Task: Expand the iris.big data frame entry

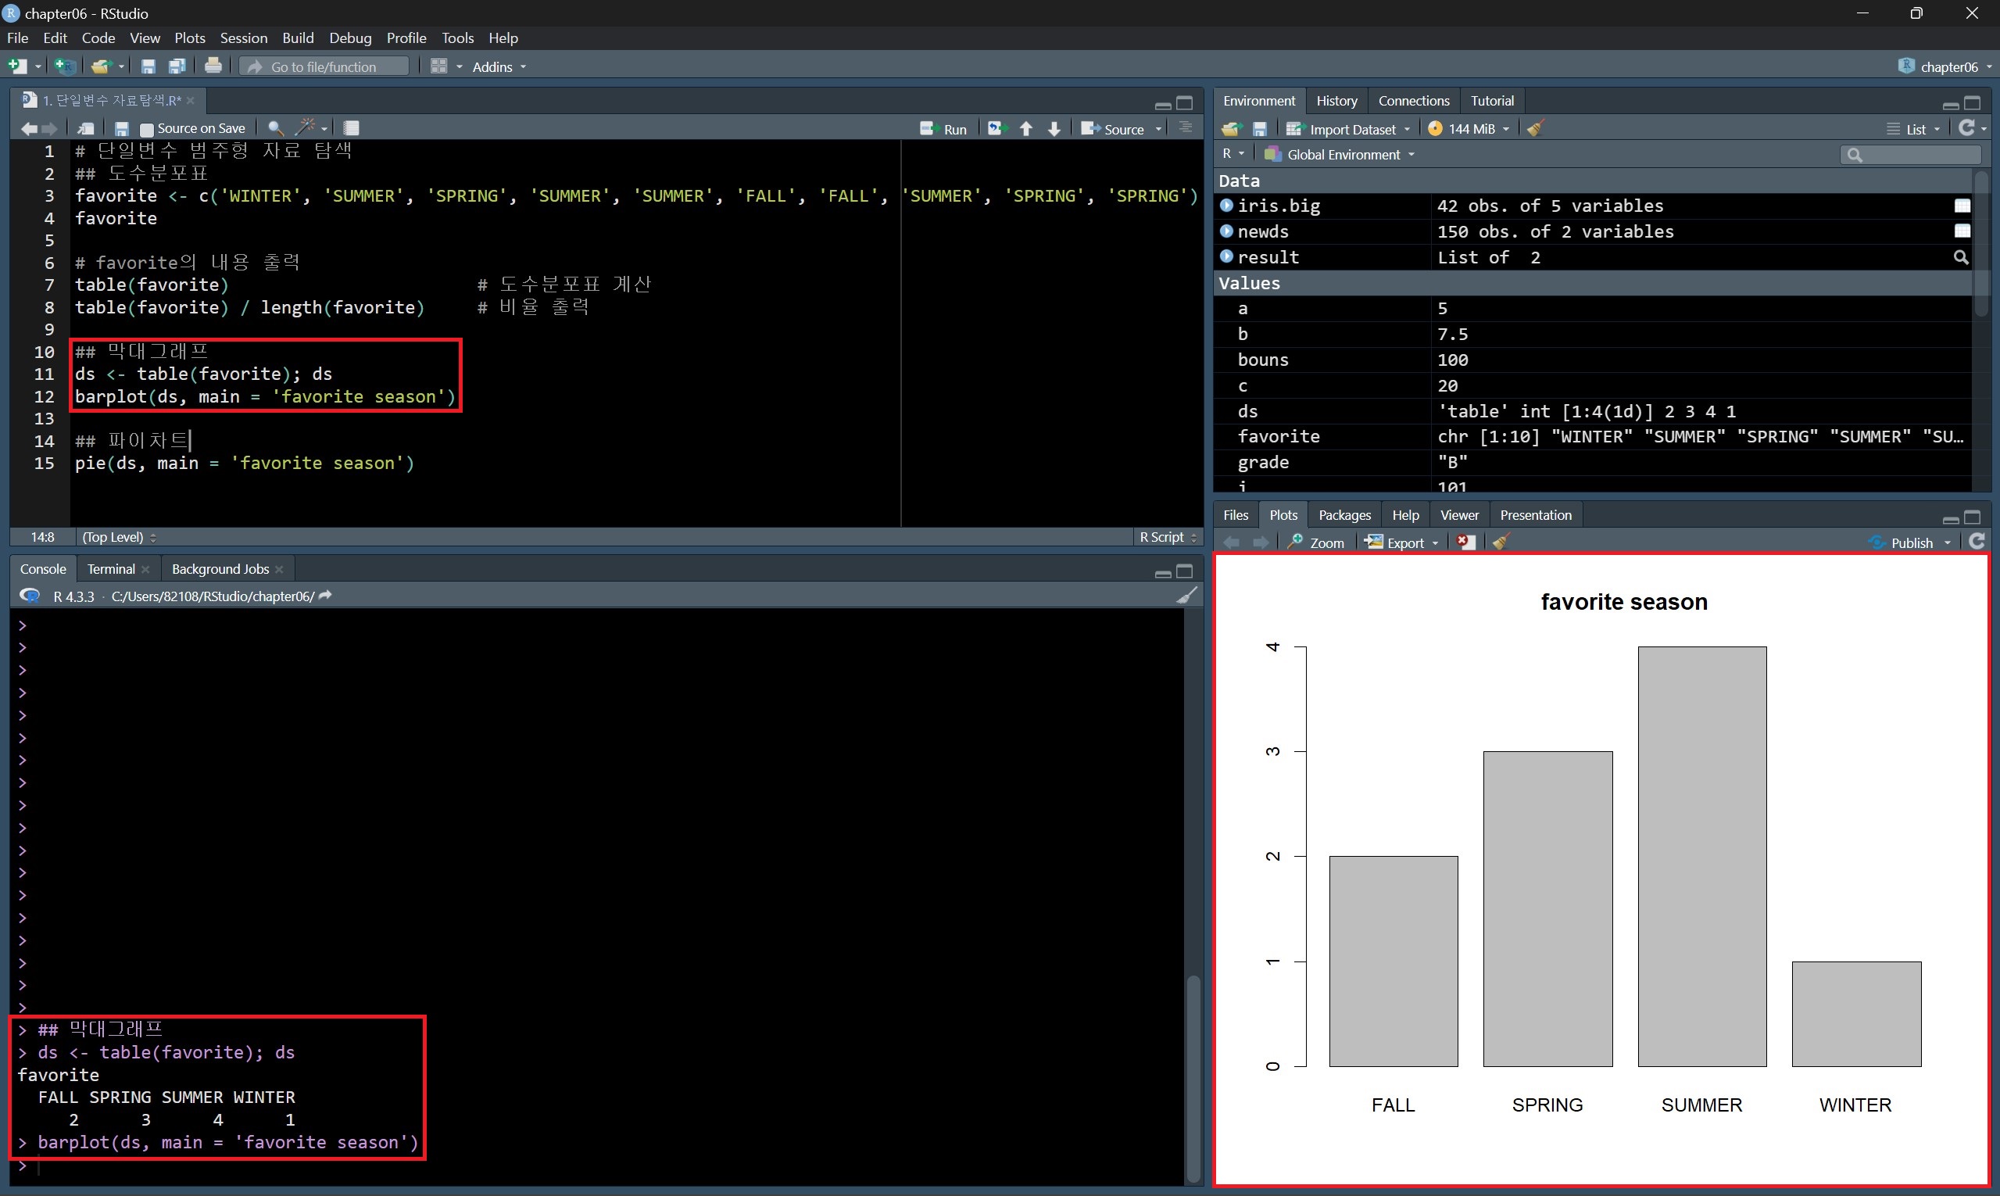Action: pyautogui.click(x=1226, y=206)
